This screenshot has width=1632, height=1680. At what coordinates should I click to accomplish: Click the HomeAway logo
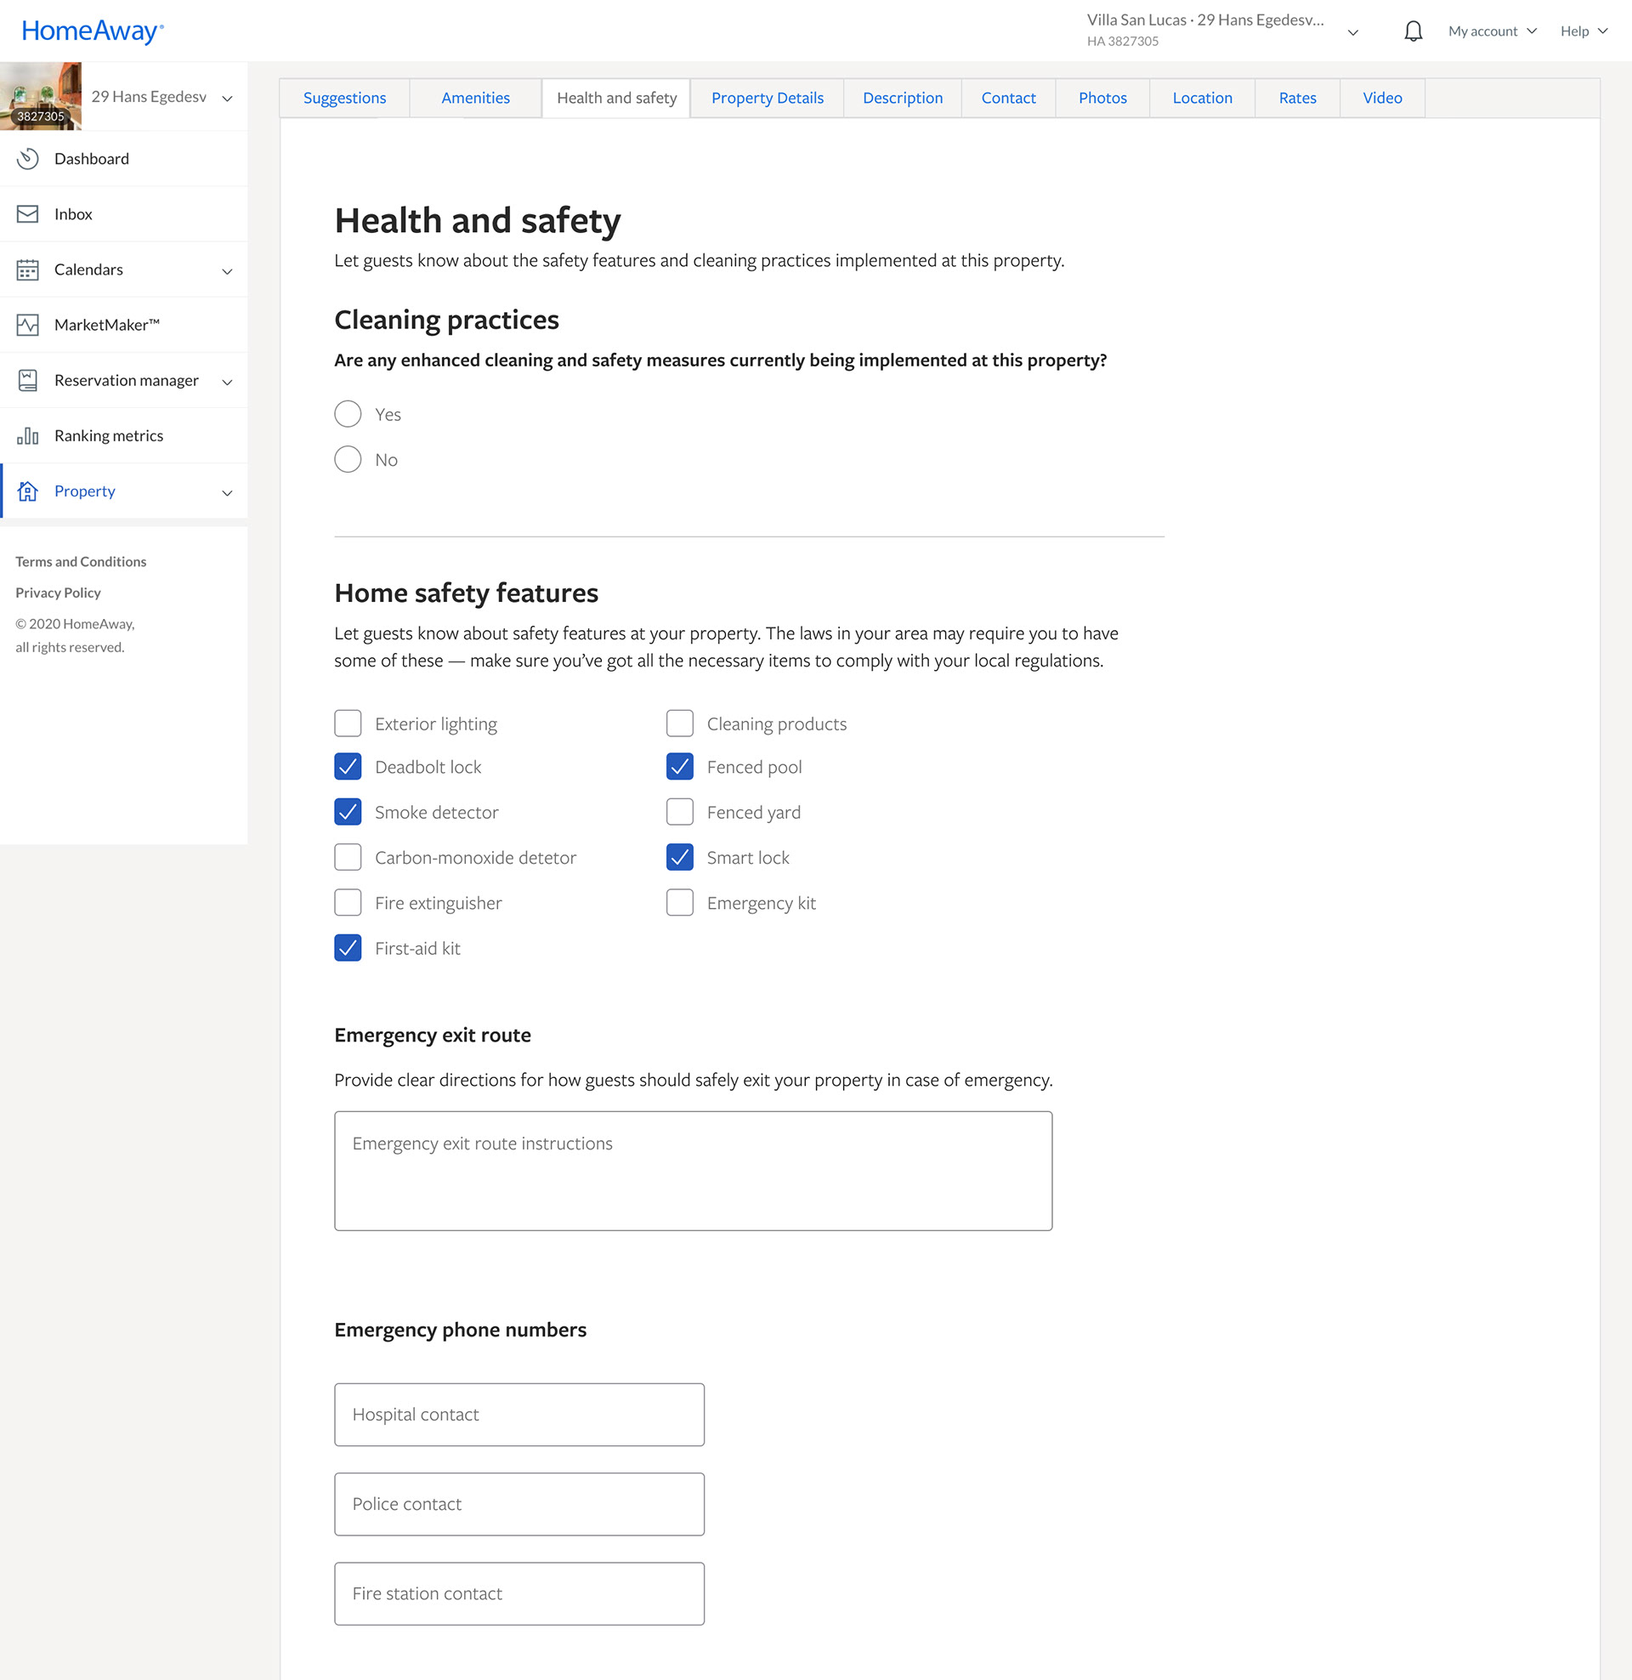92,31
